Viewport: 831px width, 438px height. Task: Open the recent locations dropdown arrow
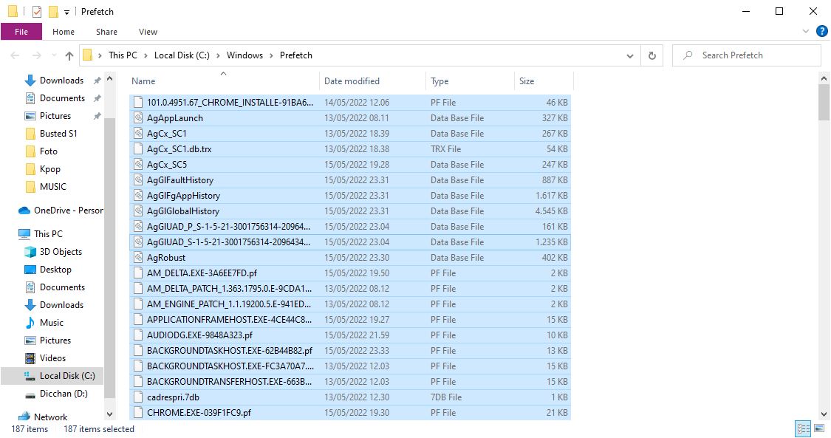[52, 55]
